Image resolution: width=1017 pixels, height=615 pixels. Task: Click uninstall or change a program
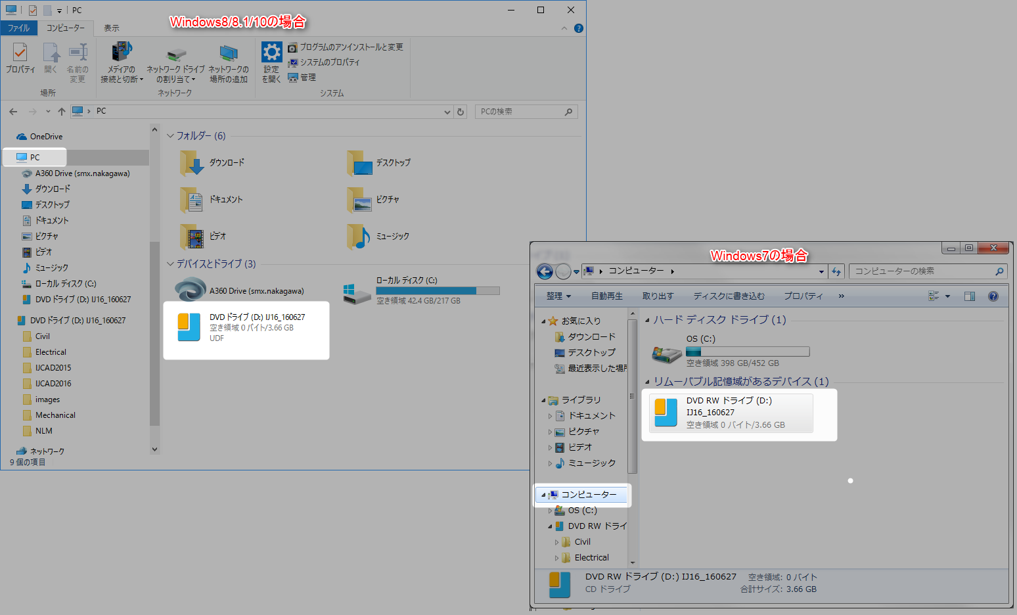(346, 47)
